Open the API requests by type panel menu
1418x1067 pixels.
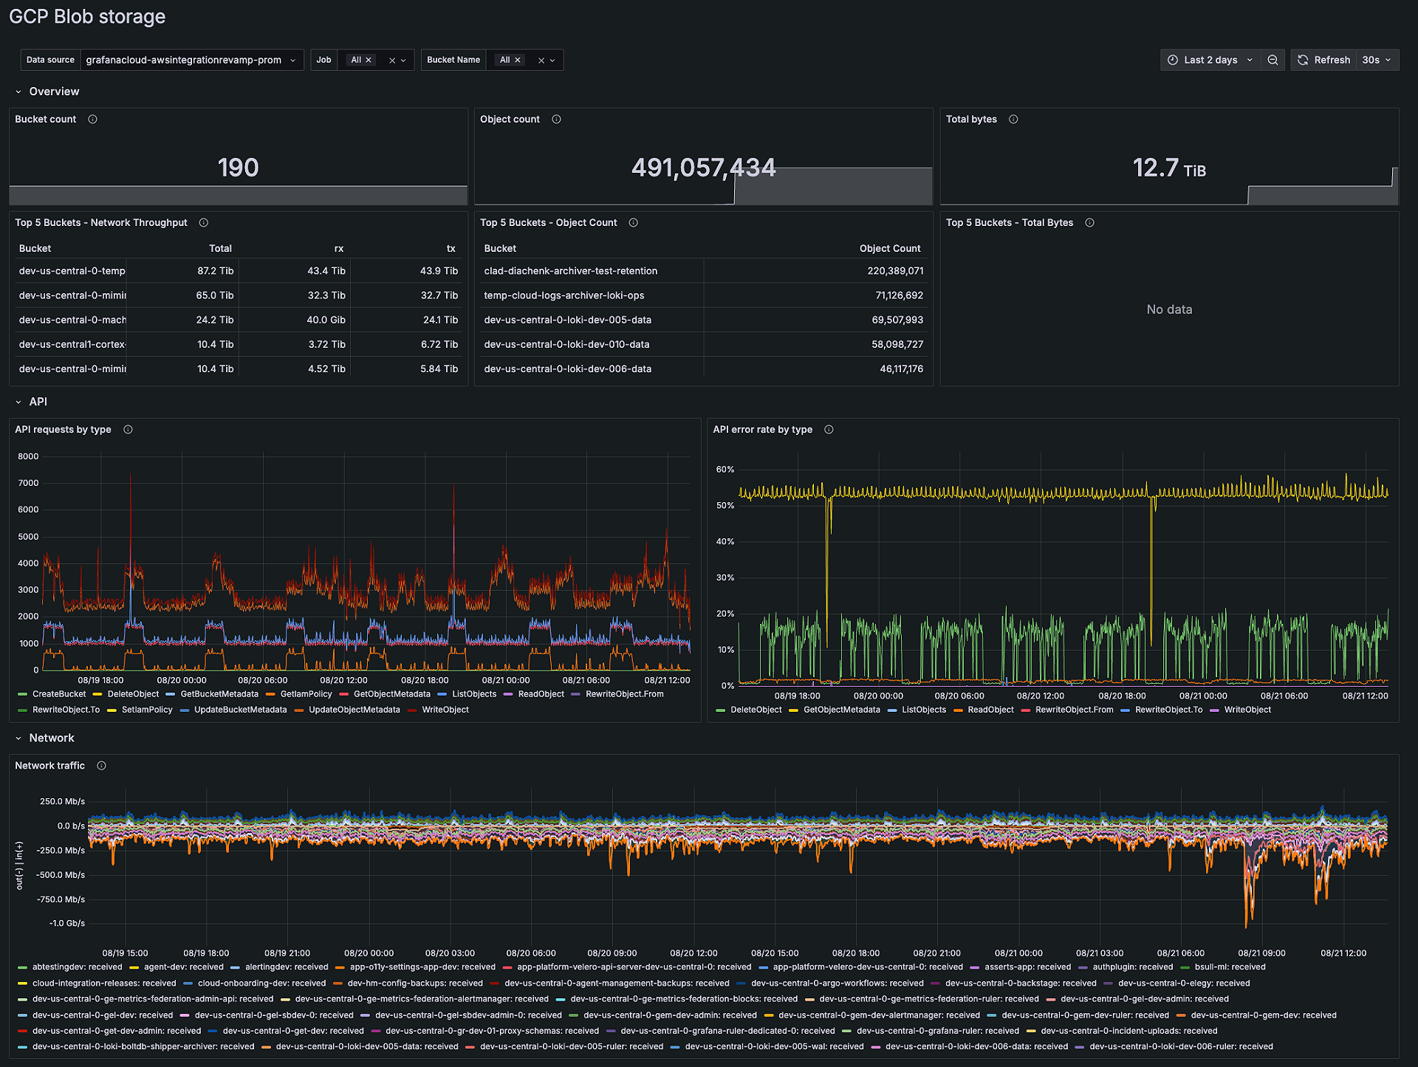tap(64, 429)
